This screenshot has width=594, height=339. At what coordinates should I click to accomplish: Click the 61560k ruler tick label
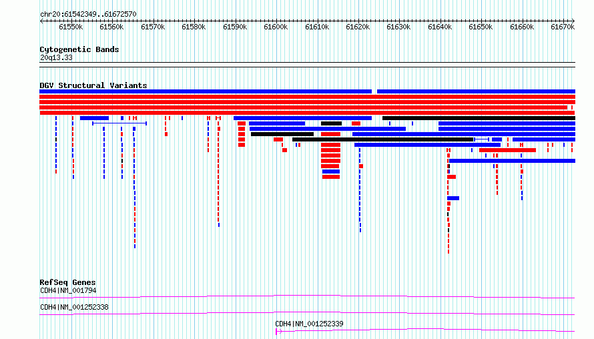[111, 27]
